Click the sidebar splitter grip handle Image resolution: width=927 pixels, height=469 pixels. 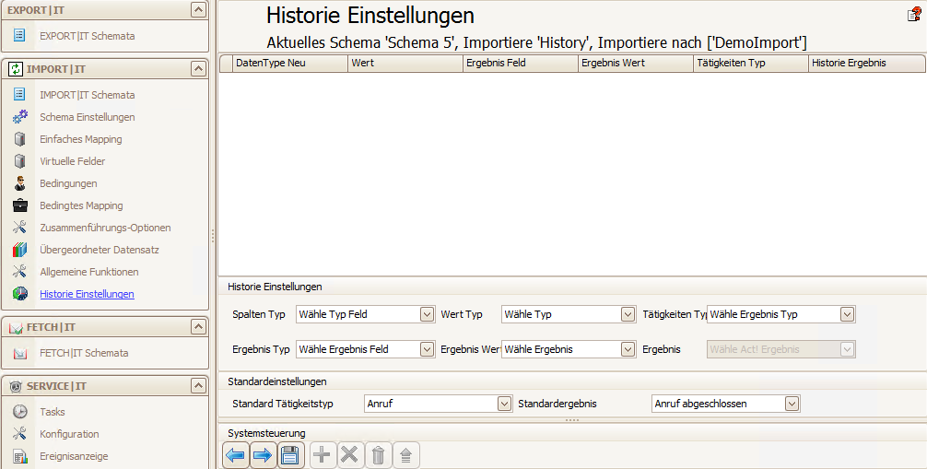point(213,236)
